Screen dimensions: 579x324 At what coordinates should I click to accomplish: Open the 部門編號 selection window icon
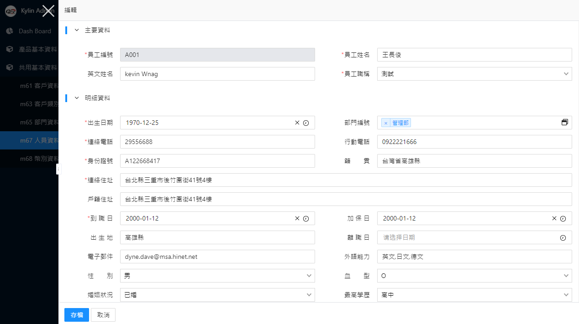tap(565, 123)
